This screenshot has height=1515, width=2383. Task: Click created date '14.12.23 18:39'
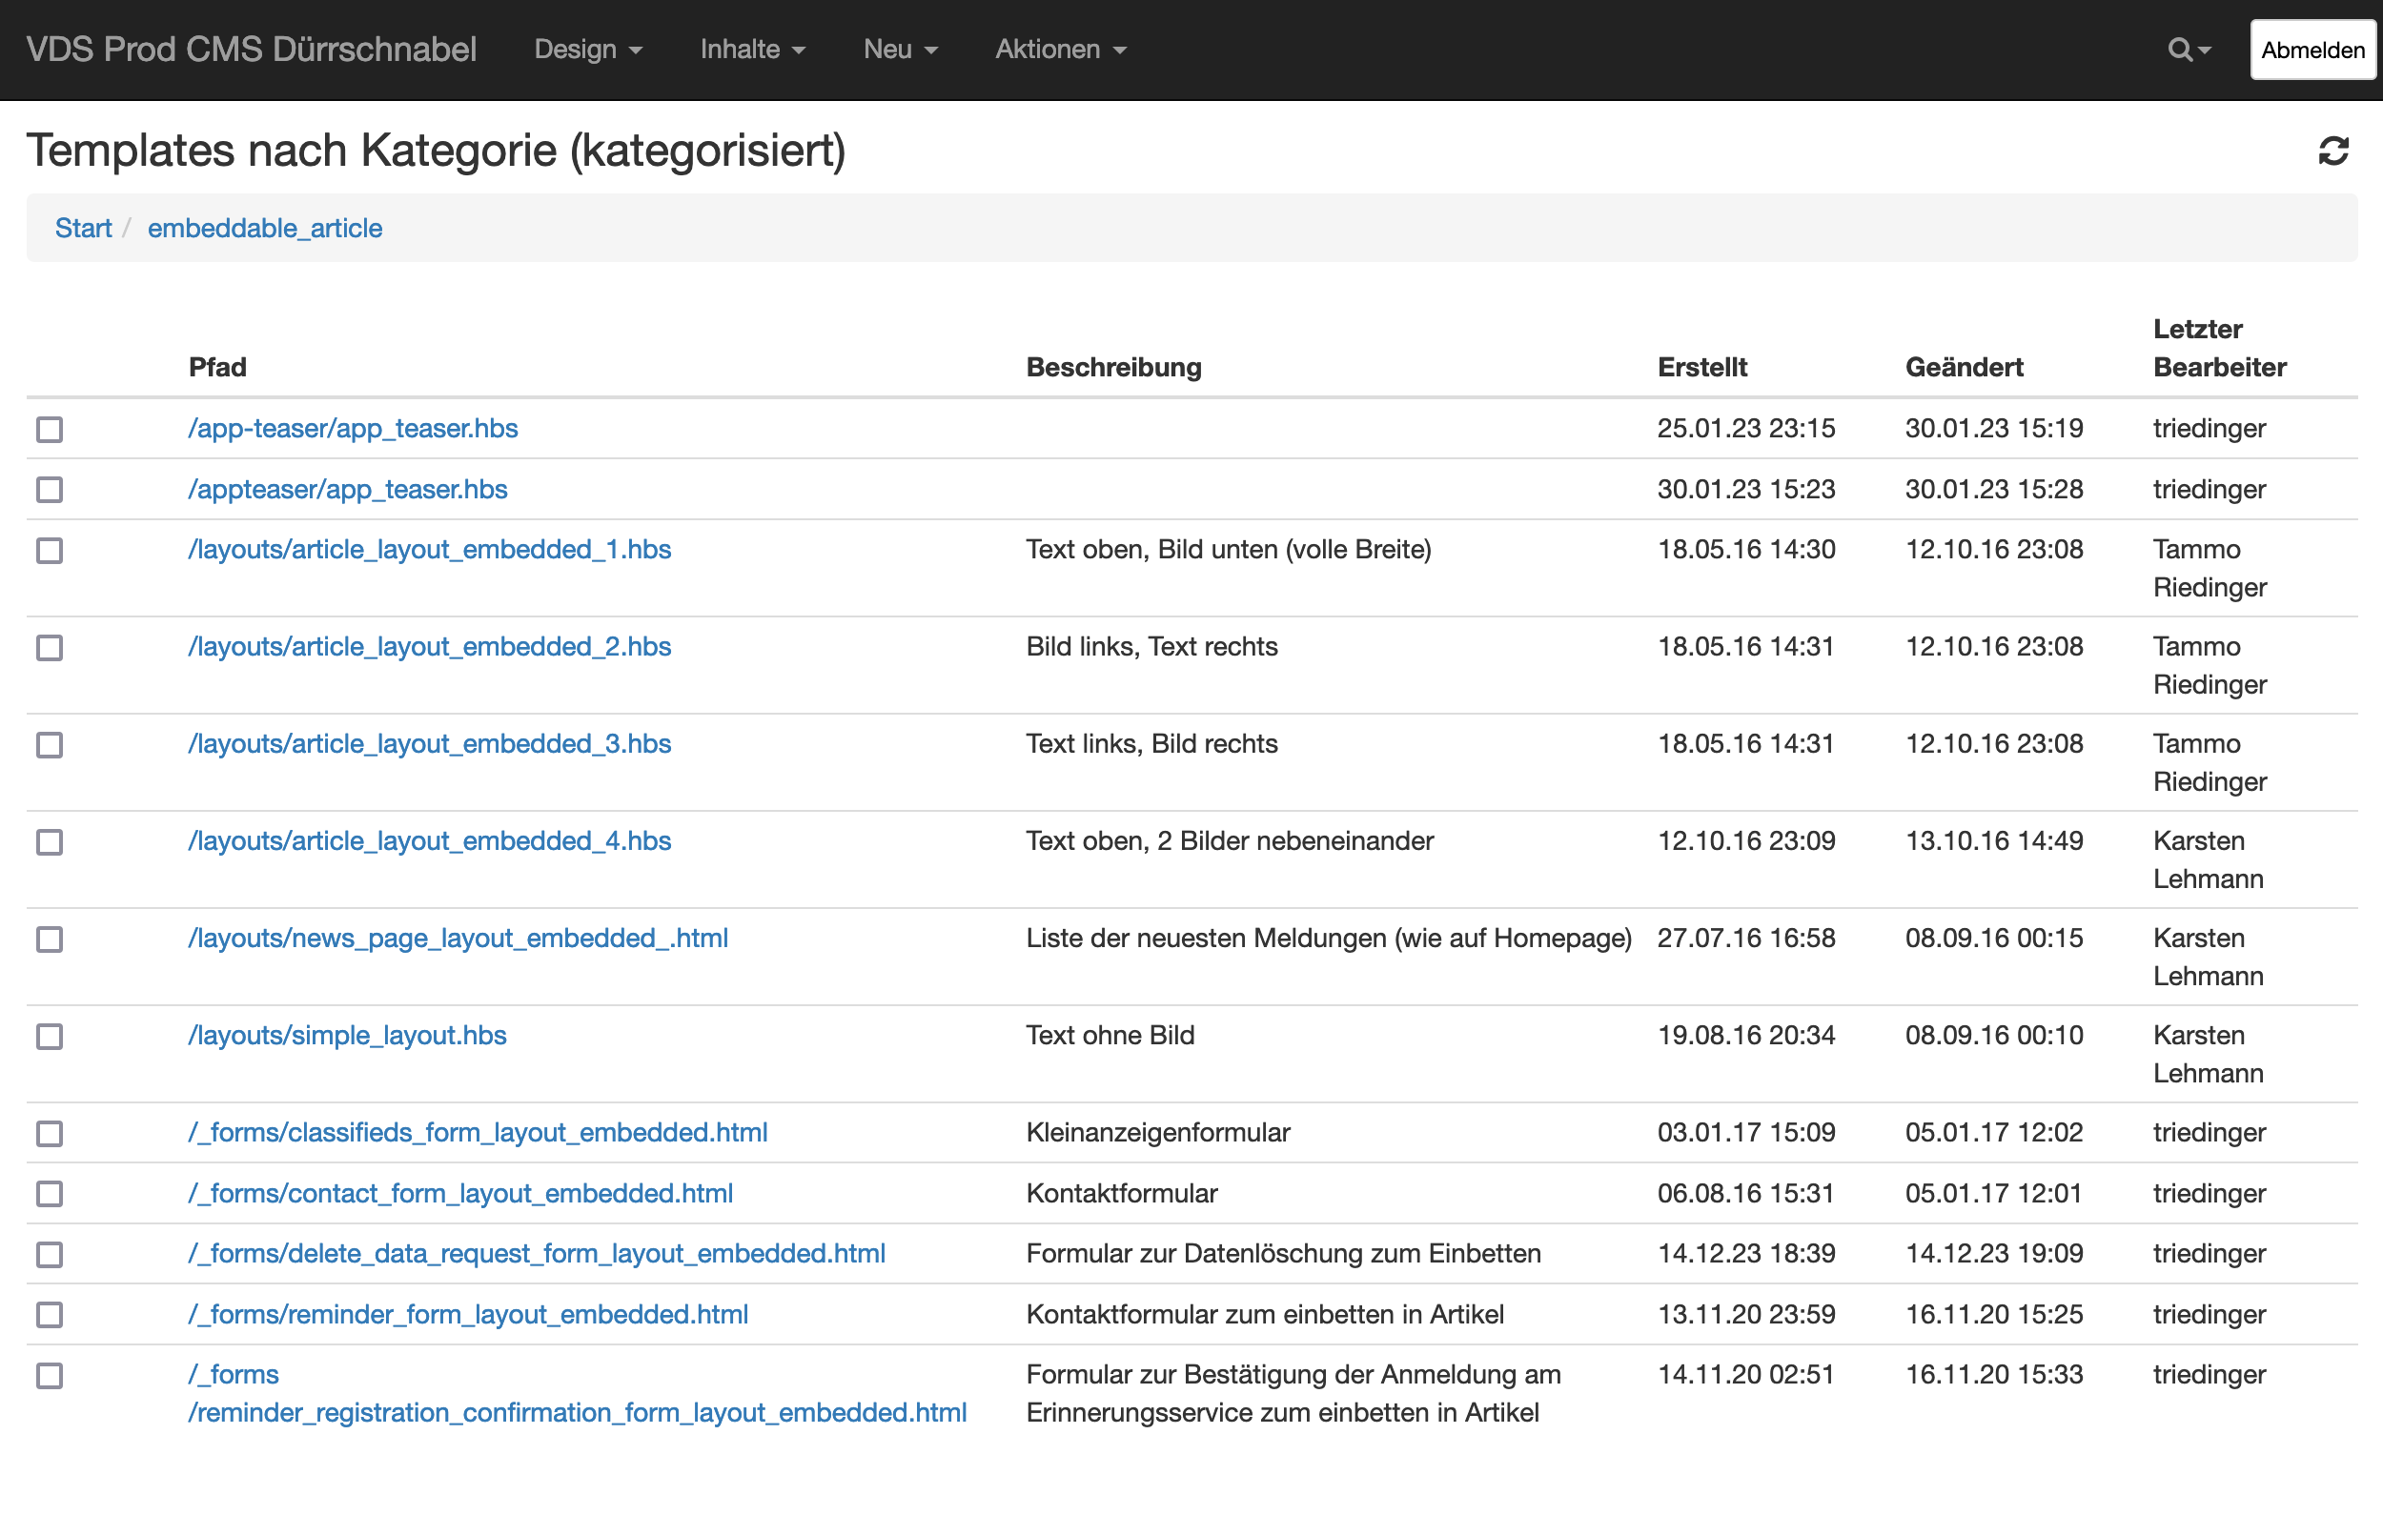(1745, 1254)
